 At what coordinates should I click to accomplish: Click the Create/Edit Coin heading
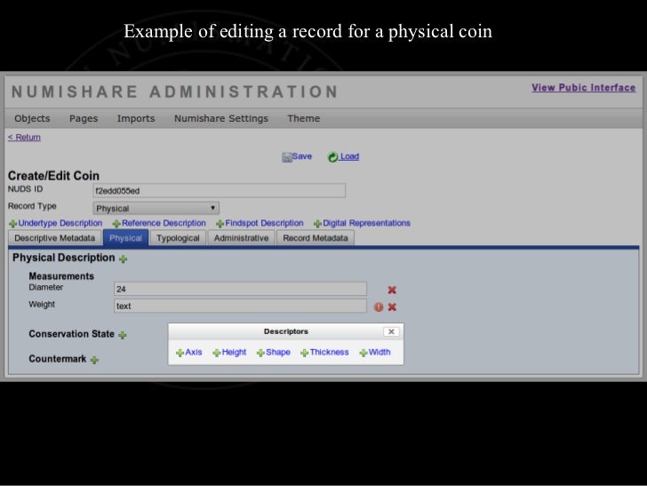pyautogui.click(x=53, y=176)
